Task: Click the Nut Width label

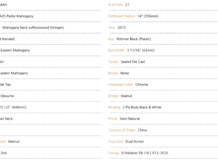Action: (x=116, y=50)
